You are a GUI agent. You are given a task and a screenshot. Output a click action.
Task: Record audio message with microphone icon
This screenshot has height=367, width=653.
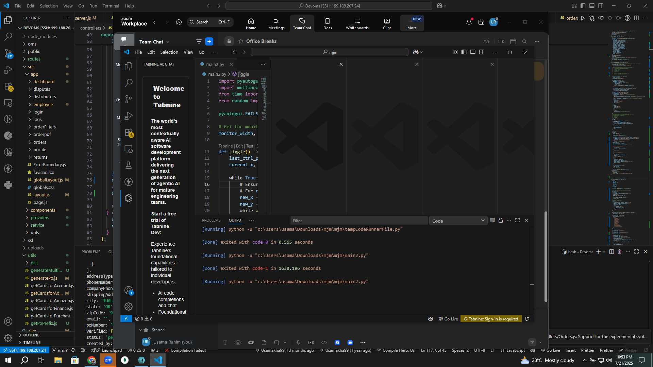coord(298,343)
